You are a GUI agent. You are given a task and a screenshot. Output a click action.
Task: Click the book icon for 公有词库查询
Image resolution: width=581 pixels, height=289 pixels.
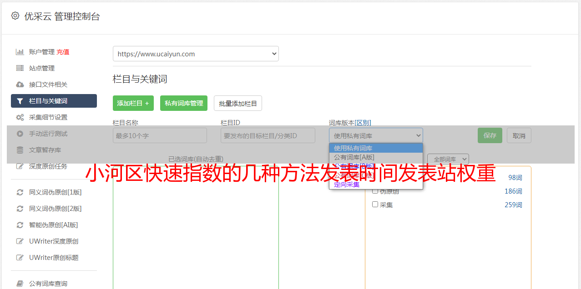20,284
